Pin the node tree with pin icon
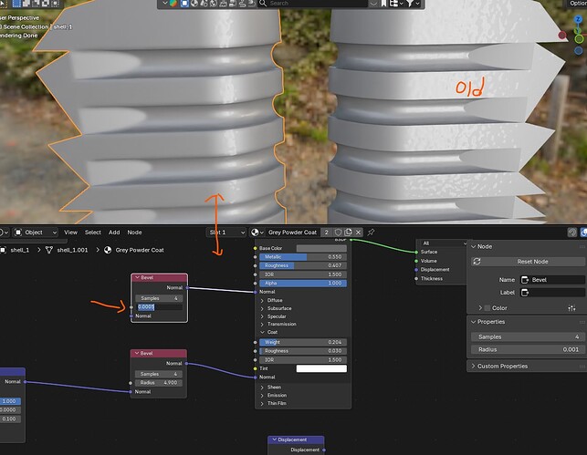The width and height of the screenshot is (587, 455). click(371, 233)
